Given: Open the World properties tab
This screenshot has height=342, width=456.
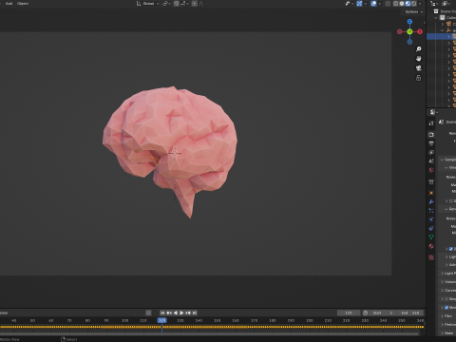Looking at the screenshot, I should click(x=431, y=170).
